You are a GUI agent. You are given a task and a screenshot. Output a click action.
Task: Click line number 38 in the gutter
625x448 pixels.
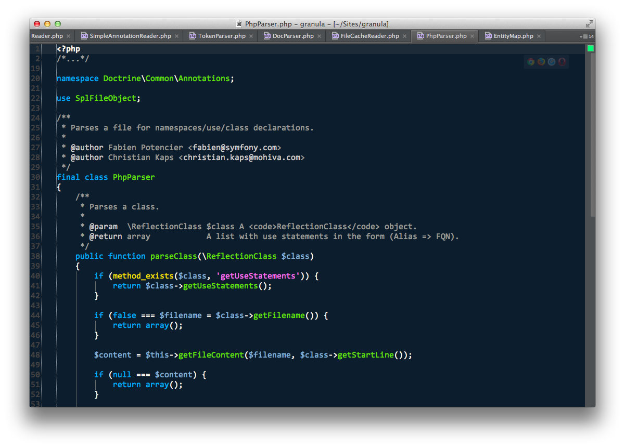point(35,256)
